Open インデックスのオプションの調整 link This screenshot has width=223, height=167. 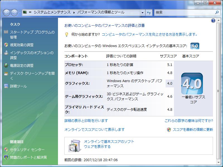click(32, 55)
